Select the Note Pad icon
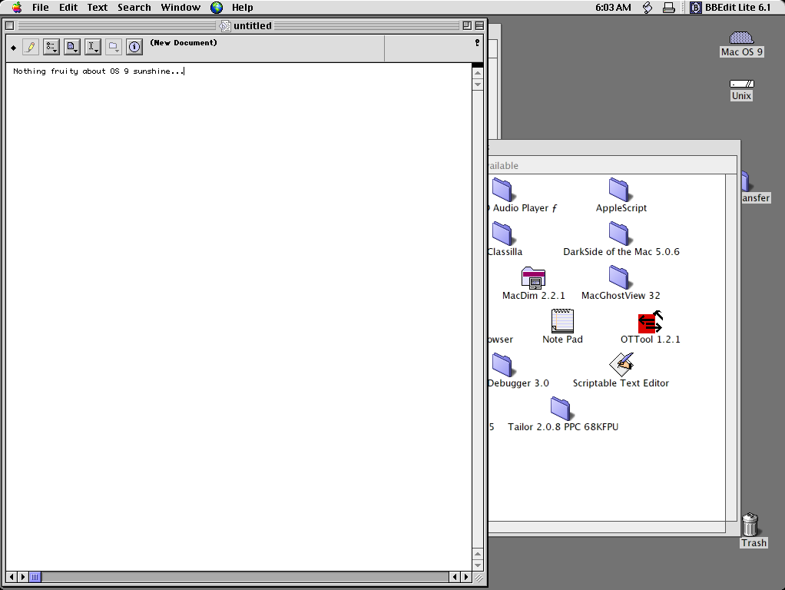Image resolution: width=785 pixels, height=590 pixels. [x=562, y=320]
